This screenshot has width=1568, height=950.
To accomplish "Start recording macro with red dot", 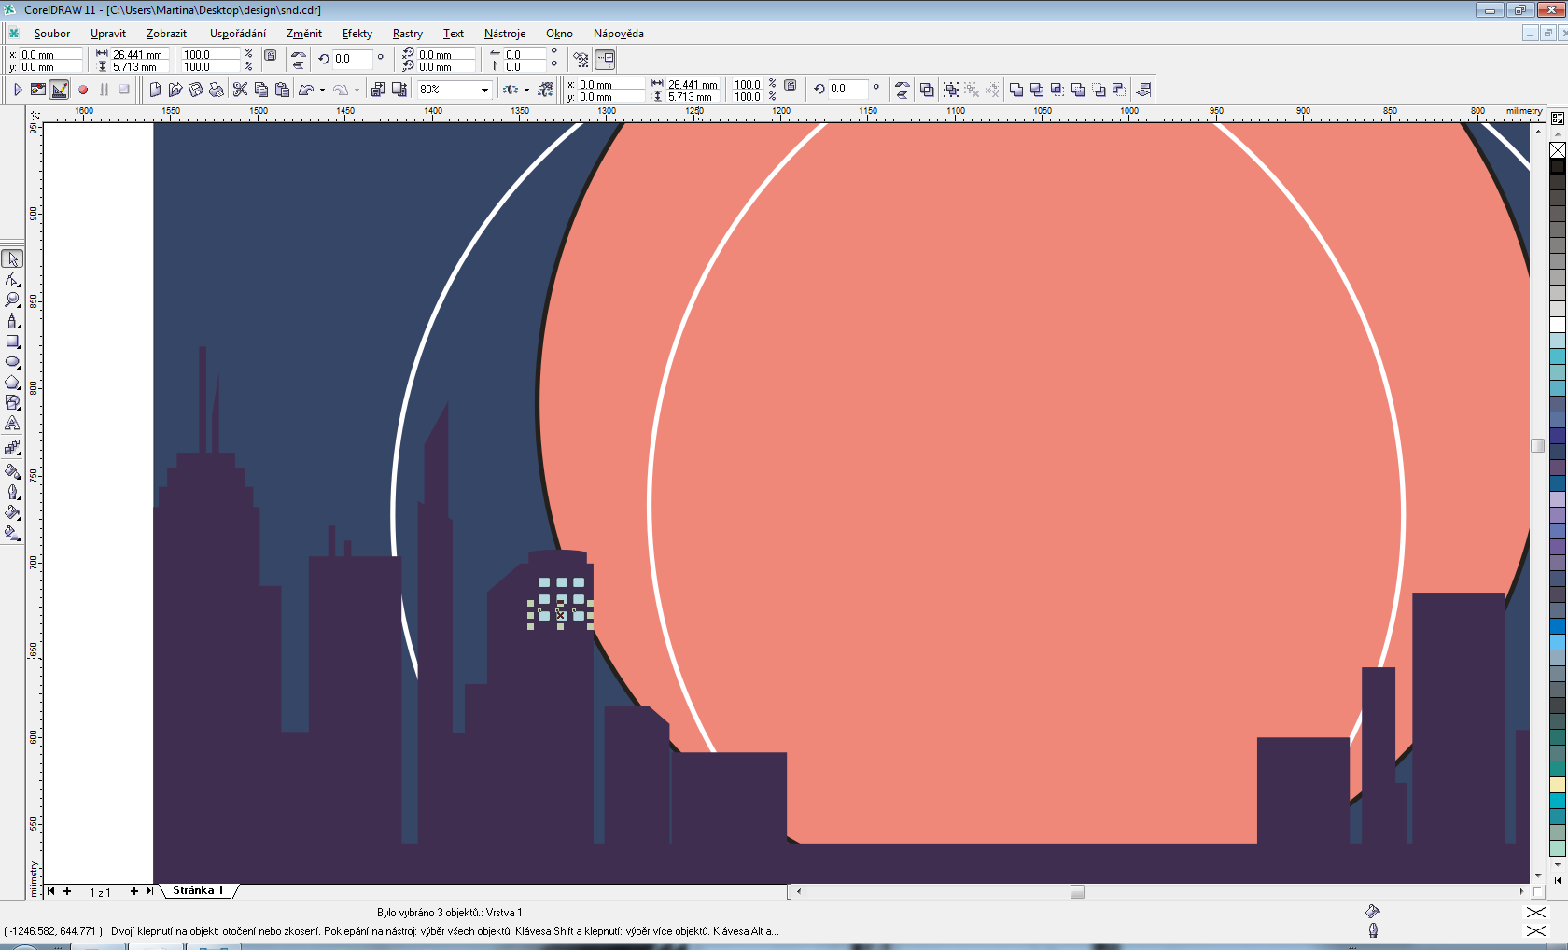I will point(82,90).
